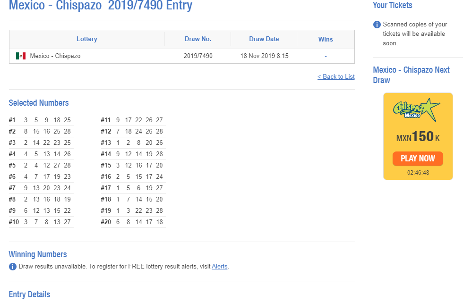
Task: Follow the Back to List link
Action: coord(336,77)
